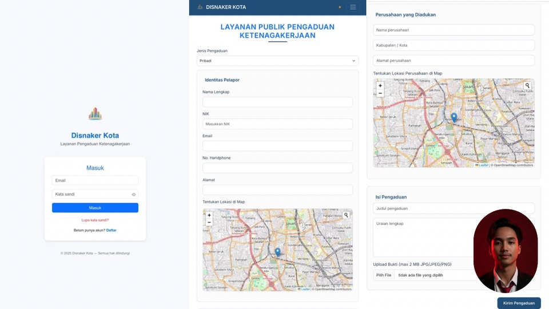Image resolution: width=549 pixels, height=309 pixels.
Task: Open search on the reporter location map
Action: pos(346,215)
